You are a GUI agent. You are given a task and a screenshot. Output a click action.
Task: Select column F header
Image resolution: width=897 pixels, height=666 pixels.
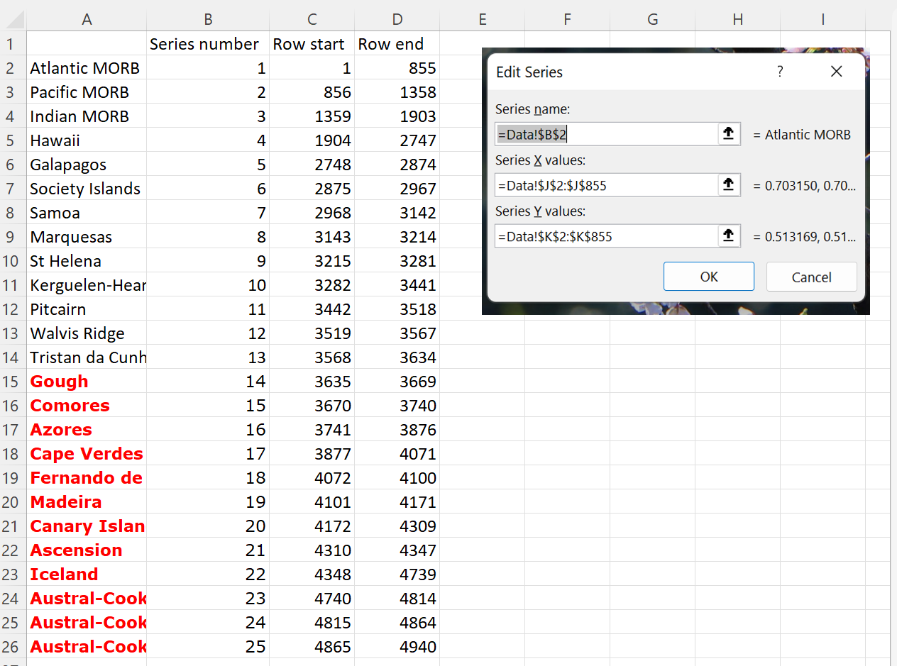point(568,20)
